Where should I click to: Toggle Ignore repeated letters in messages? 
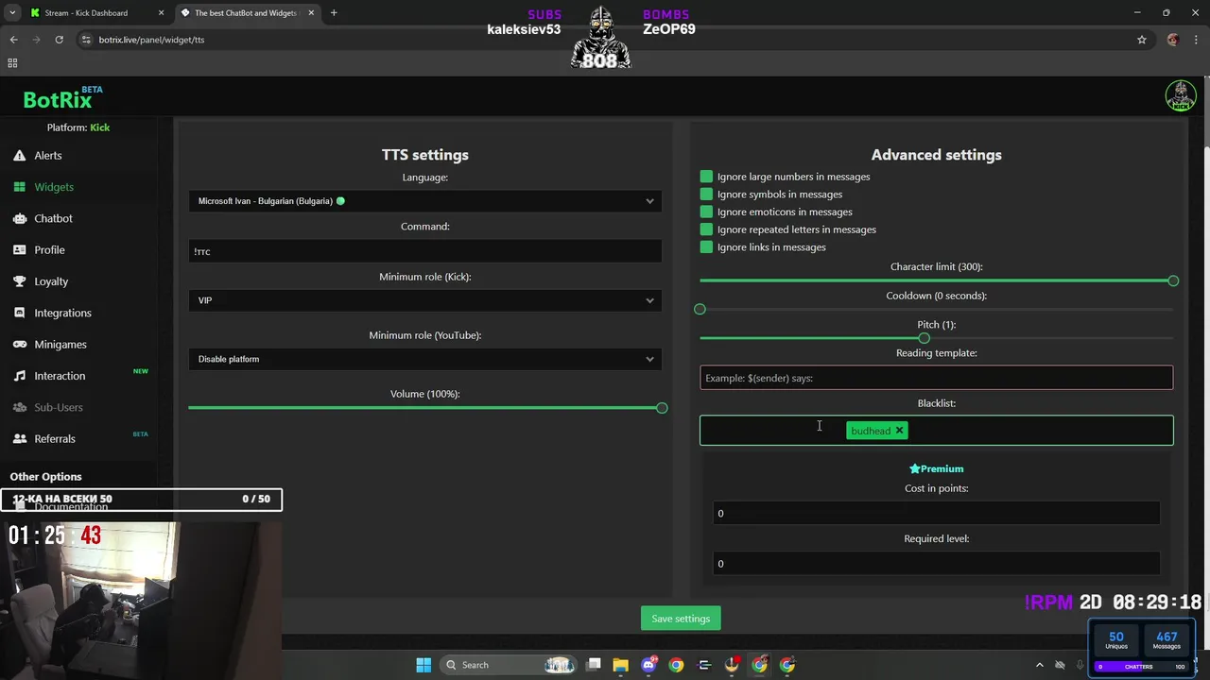(x=706, y=229)
